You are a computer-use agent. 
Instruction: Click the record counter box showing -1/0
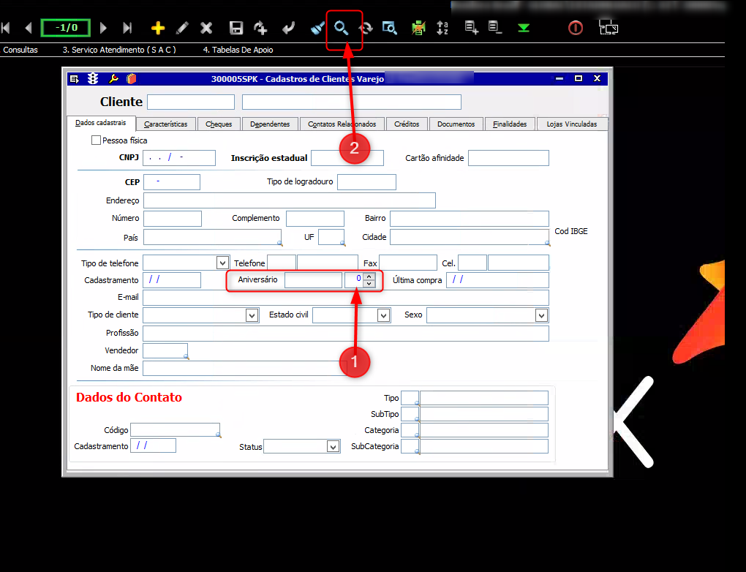66,28
